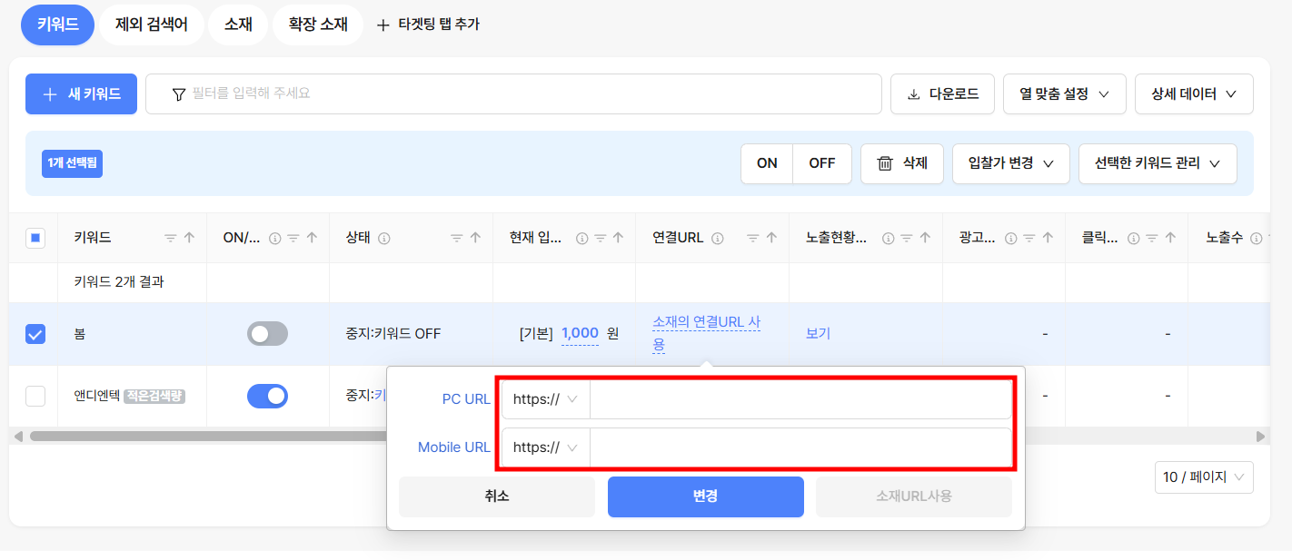This screenshot has height=560, width=1292.
Task: Filter the 상태 column
Action: (x=457, y=238)
